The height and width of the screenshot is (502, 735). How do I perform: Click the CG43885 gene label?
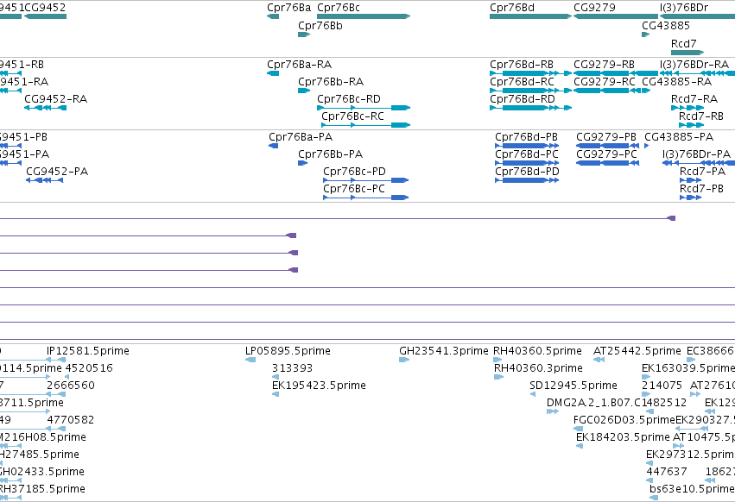666,26
